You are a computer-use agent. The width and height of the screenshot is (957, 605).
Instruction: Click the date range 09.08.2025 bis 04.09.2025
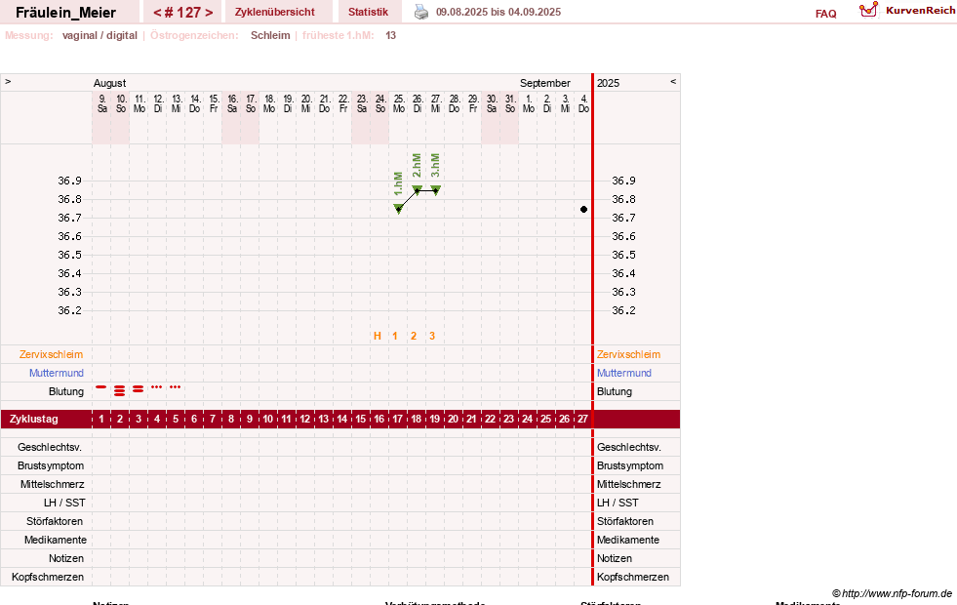tap(498, 12)
